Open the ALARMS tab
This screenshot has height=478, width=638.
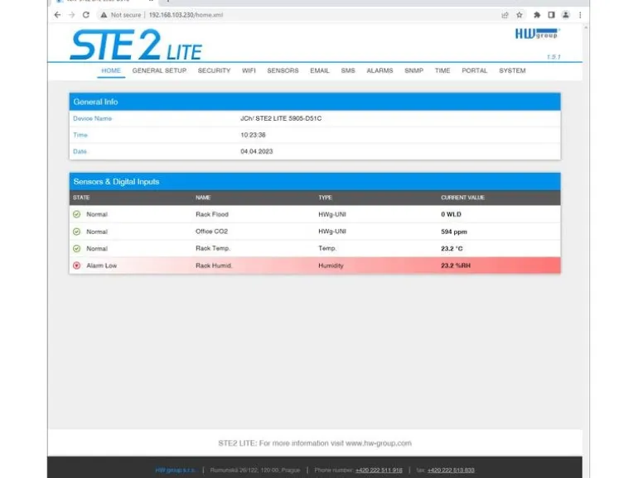[379, 70]
